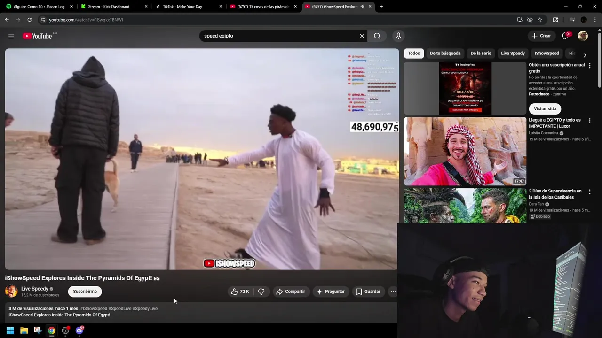Select the De tu búsqueda chip
Screen dimensions: 602x338
tap(445, 54)
